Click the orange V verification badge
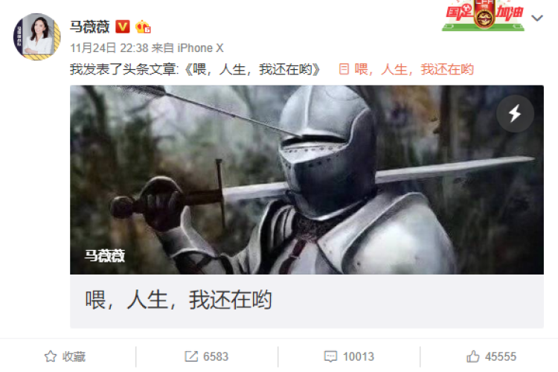This screenshot has height=372, width=558. pos(123,27)
